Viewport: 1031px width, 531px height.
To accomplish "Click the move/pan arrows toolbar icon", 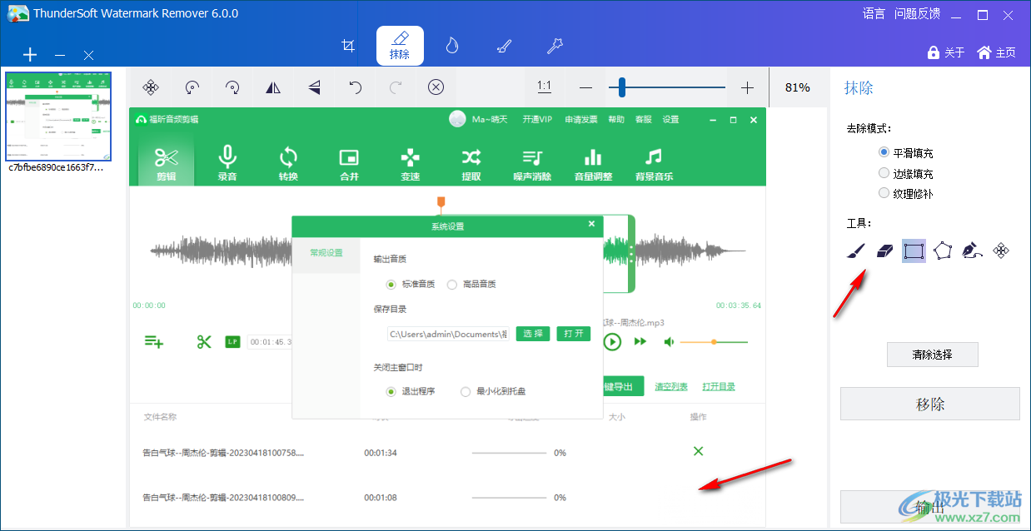I will tap(151, 87).
